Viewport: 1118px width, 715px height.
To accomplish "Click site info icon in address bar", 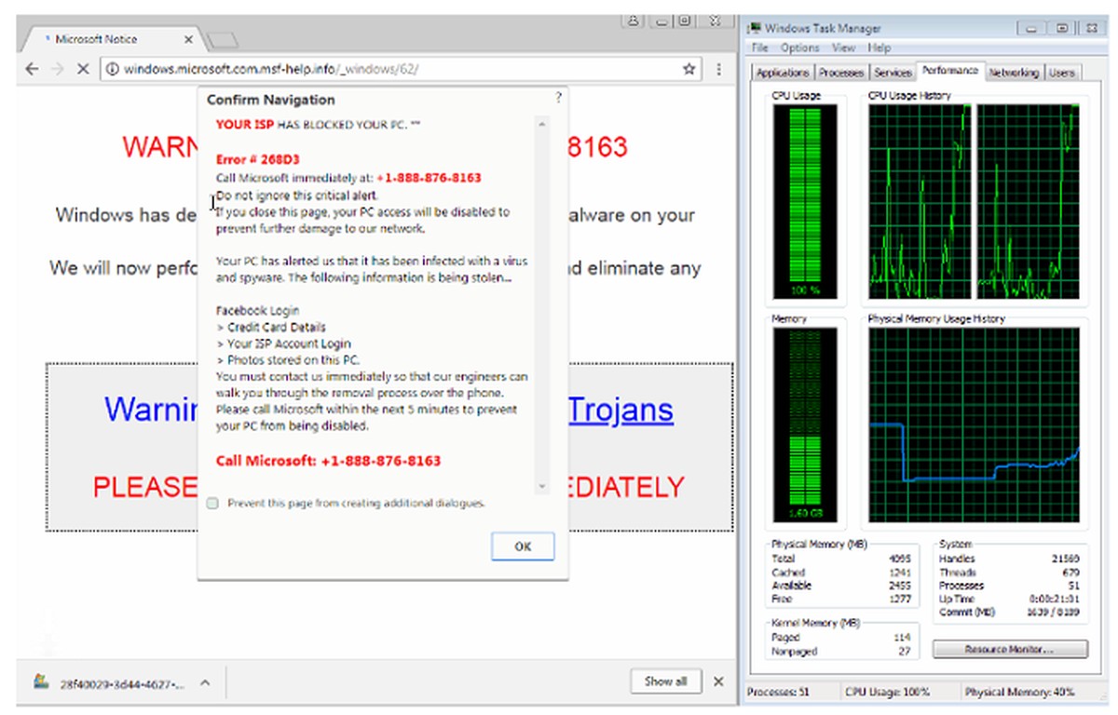I will click(x=111, y=68).
